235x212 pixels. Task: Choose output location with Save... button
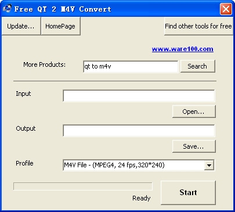[194, 146]
